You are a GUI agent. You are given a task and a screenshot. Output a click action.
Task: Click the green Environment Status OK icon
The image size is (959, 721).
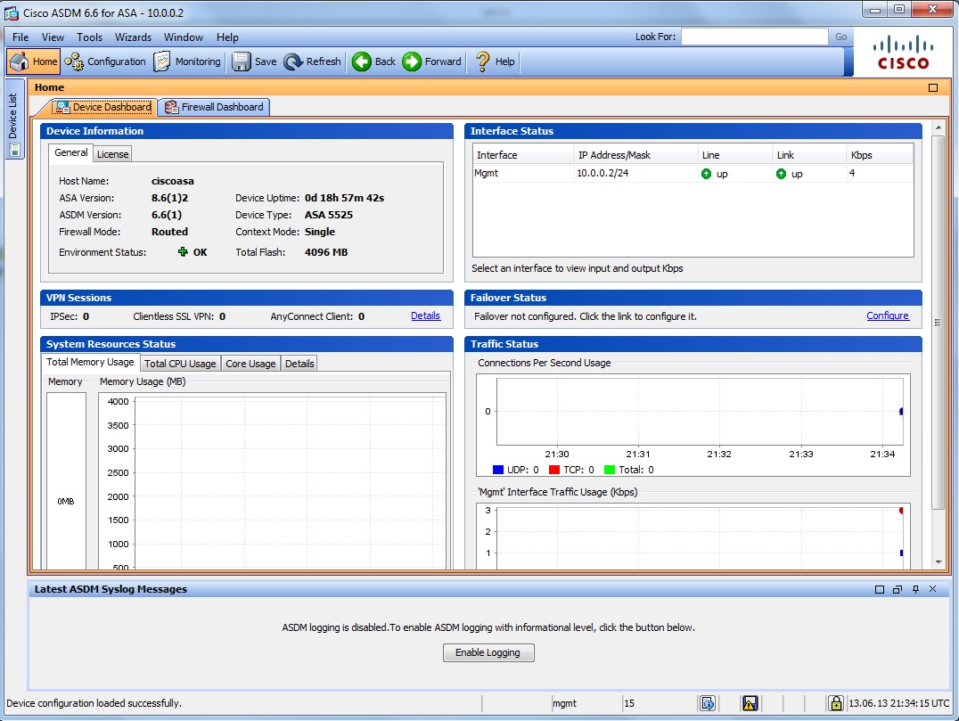(182, 251)
